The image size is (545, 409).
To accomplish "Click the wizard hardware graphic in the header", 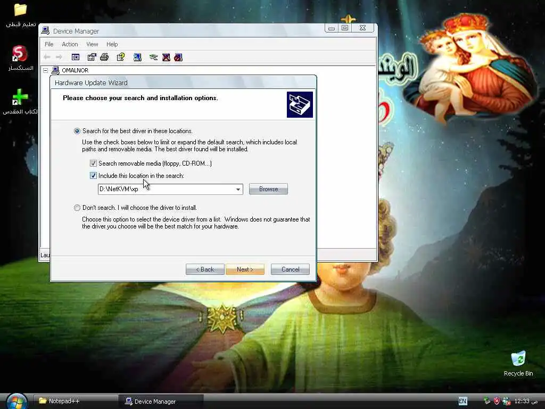I will (300, 105).
